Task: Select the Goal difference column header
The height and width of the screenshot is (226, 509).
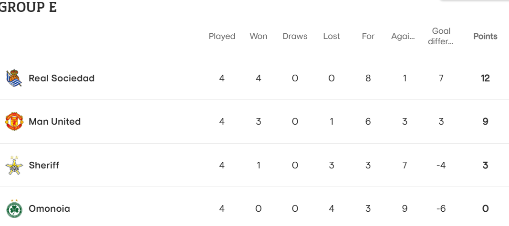Action: (441, 36)
